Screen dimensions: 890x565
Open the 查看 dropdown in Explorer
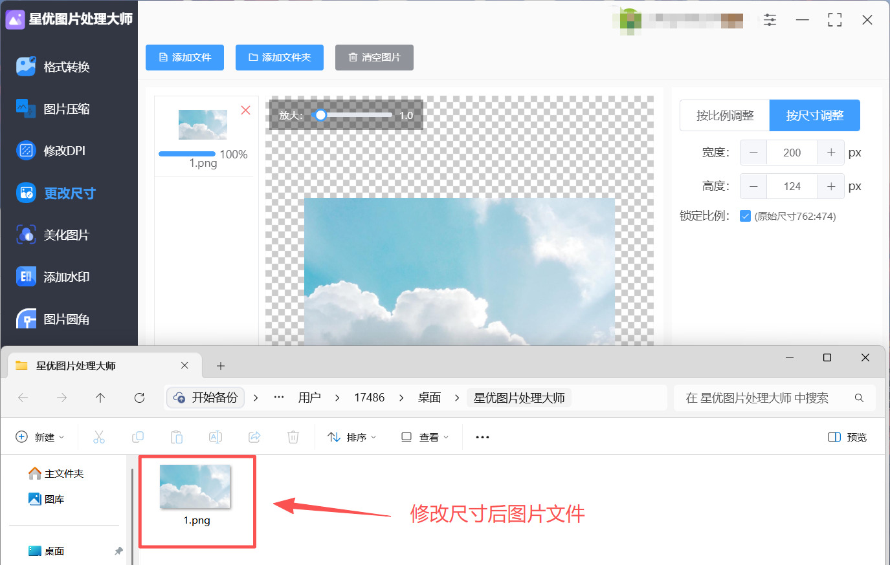pyautogui.click(x=425, y=437)
